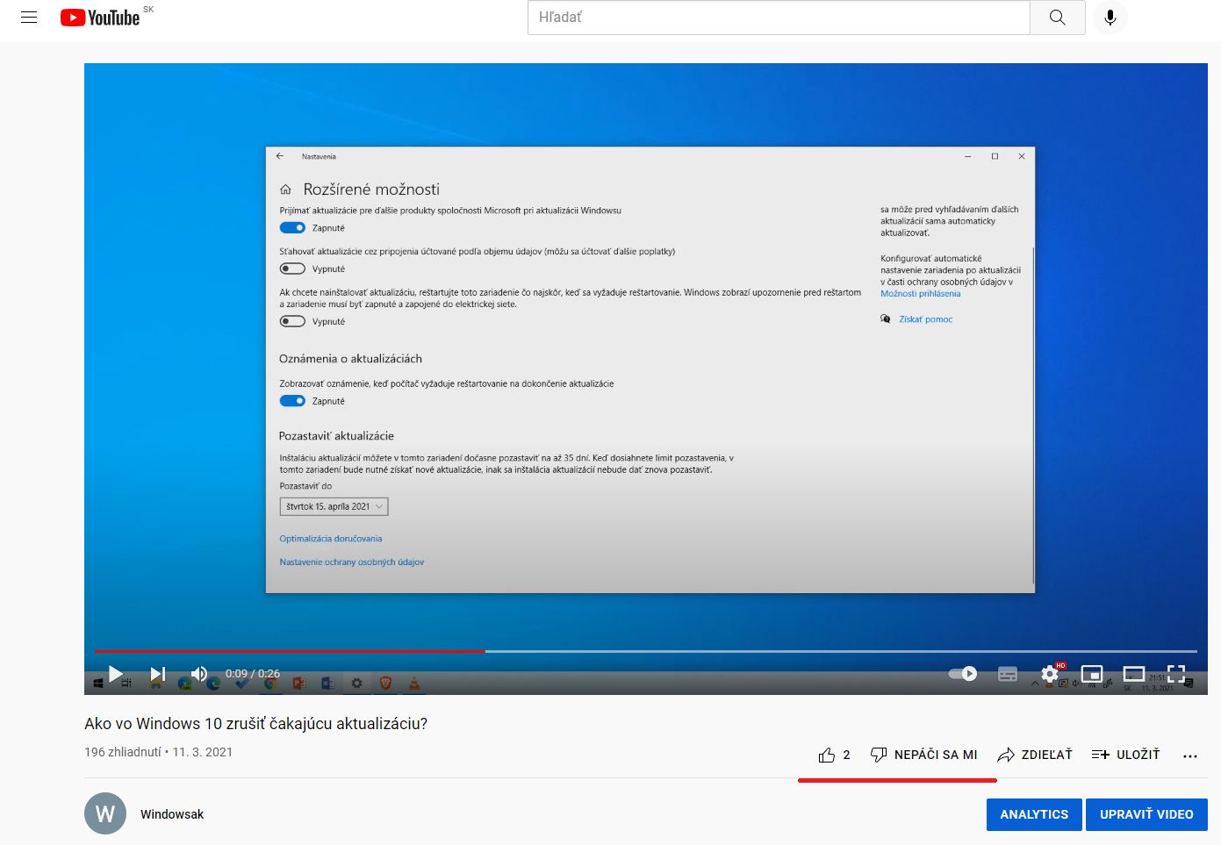
Task: Click the UPRAVIŤ VIDEO button
Action: (x=1146, y=814)
